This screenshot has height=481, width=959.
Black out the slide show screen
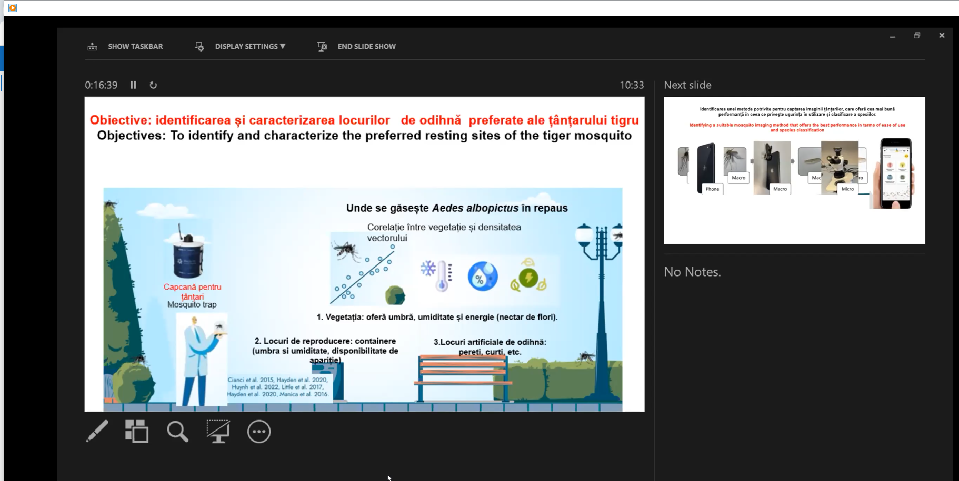click(x=218, y=432)
